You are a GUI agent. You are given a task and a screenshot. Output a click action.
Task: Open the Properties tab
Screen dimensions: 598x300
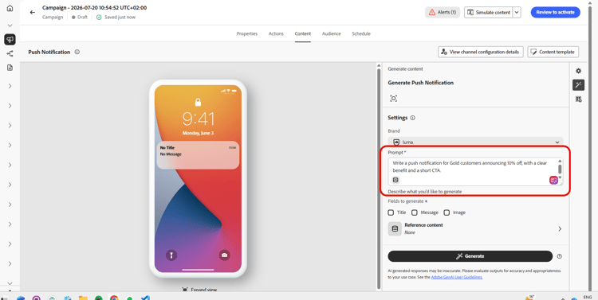pos(246,33)
